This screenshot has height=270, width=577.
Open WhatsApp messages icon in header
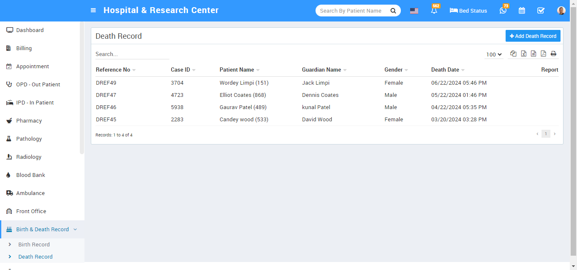click(503, 11)
